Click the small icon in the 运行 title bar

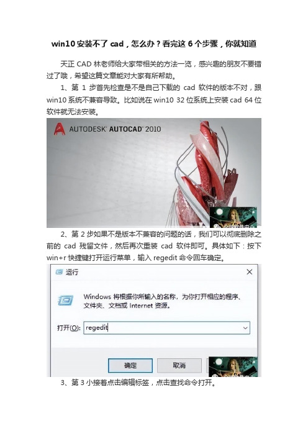(59, 271)
